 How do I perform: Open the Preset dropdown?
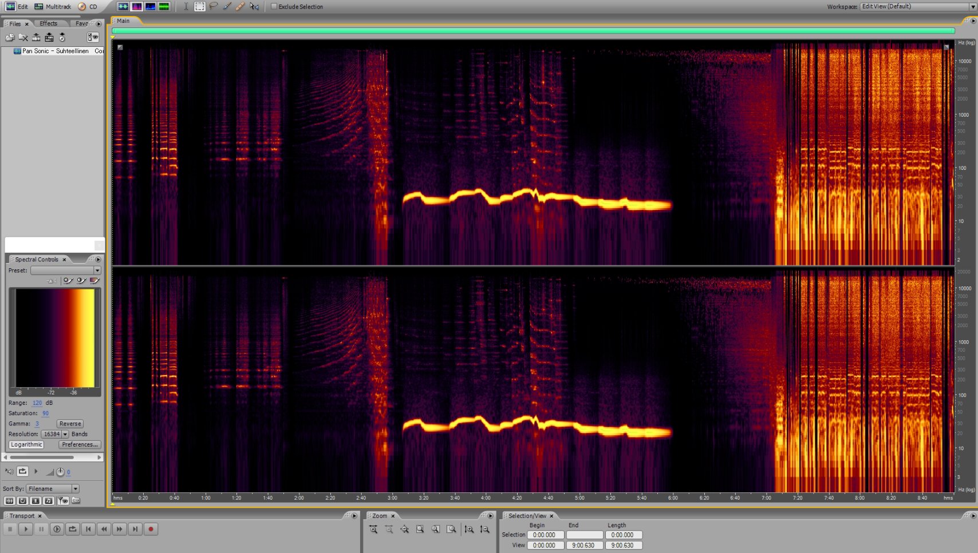[66, 270]
